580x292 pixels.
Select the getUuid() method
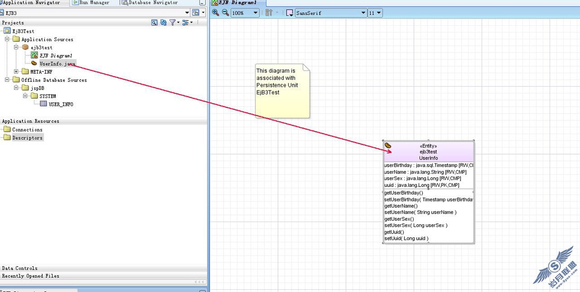coord(394,232)
